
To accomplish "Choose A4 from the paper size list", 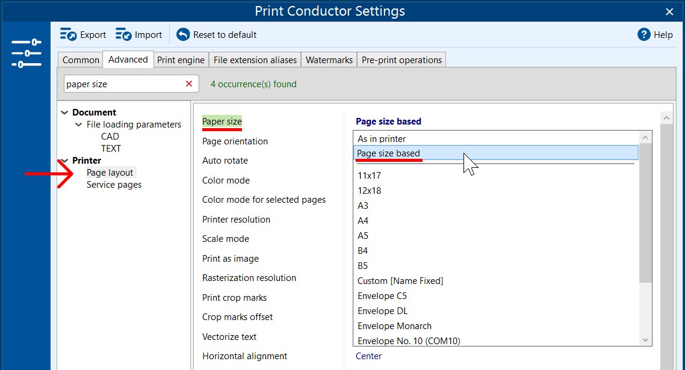I will (x=363, y=221).
